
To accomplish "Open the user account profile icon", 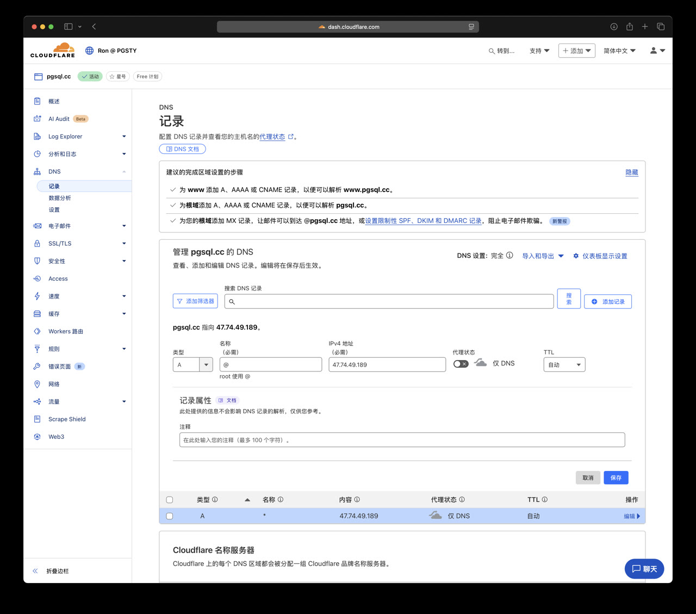I will click(654, 51).
